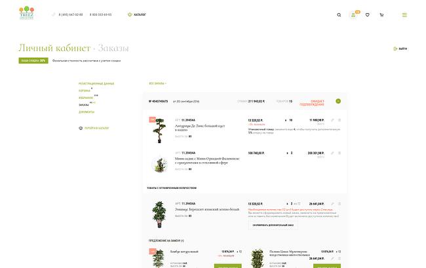Open the shopping cart icon in header

coord(381,14)
